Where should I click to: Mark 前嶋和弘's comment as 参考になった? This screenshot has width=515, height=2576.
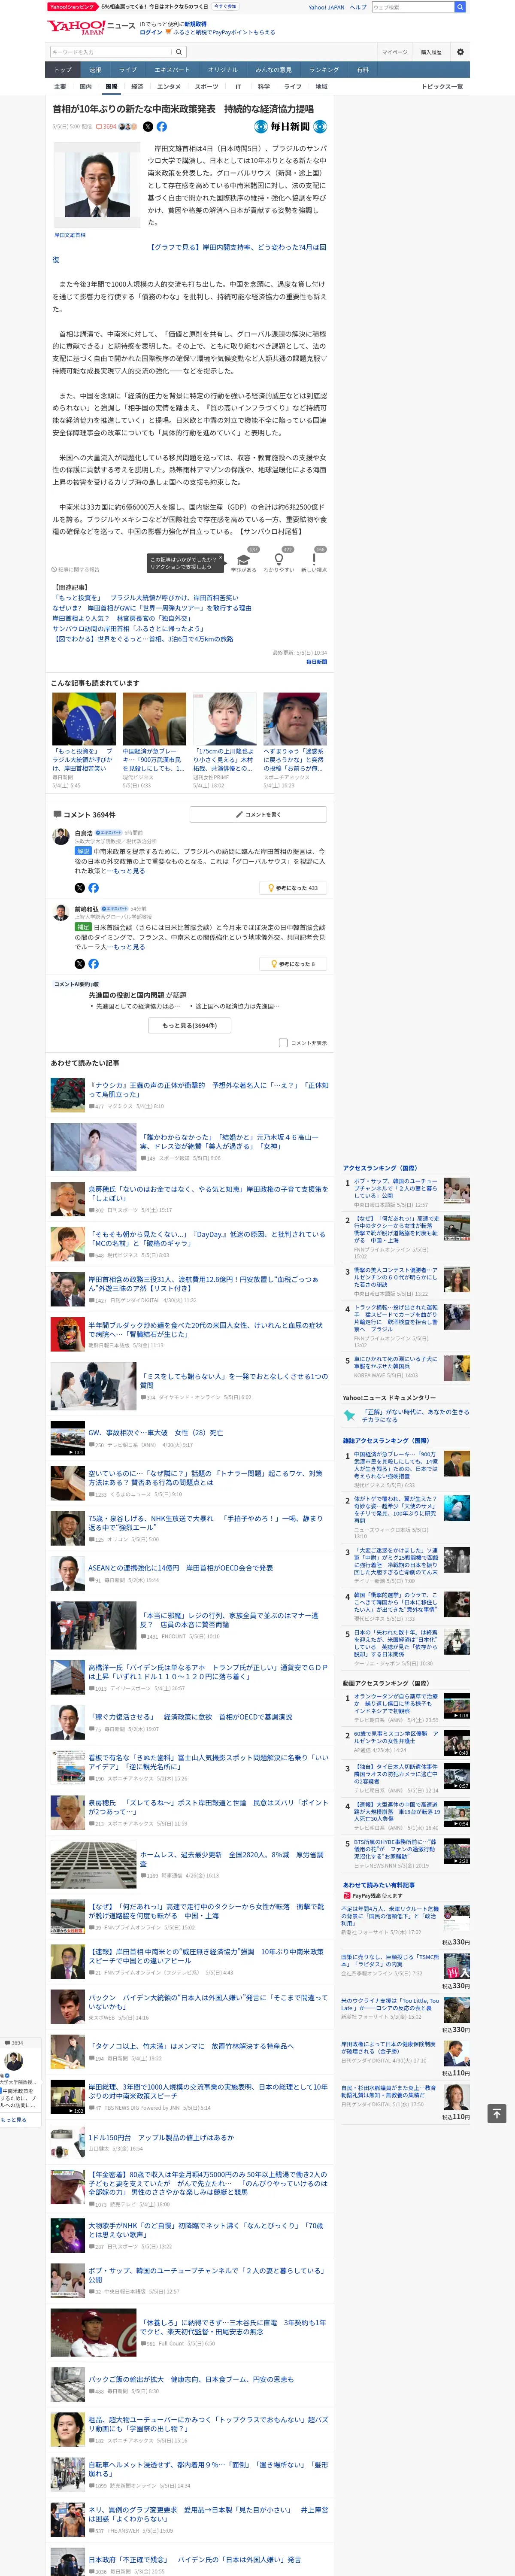pyautogui.click(x=293, y=964)
